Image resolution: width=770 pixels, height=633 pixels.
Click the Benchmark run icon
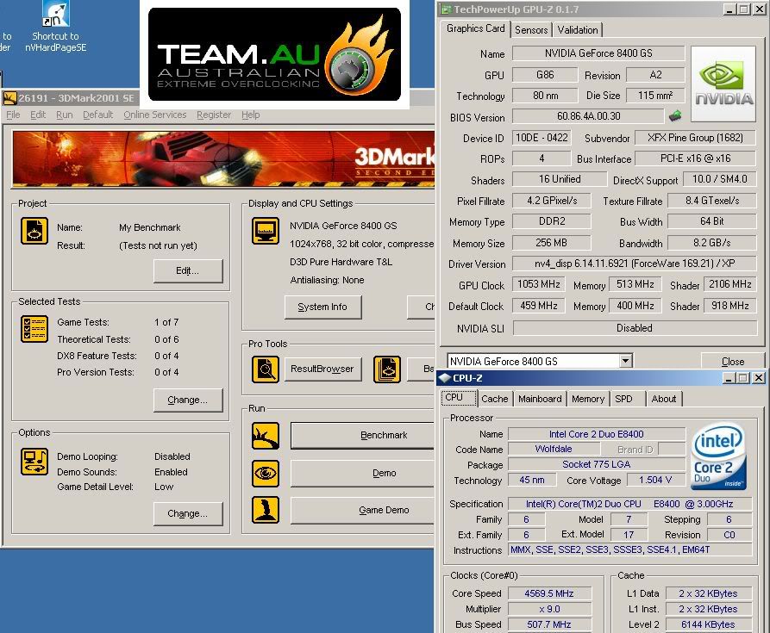pyautogui.click(x=266, y=436)
